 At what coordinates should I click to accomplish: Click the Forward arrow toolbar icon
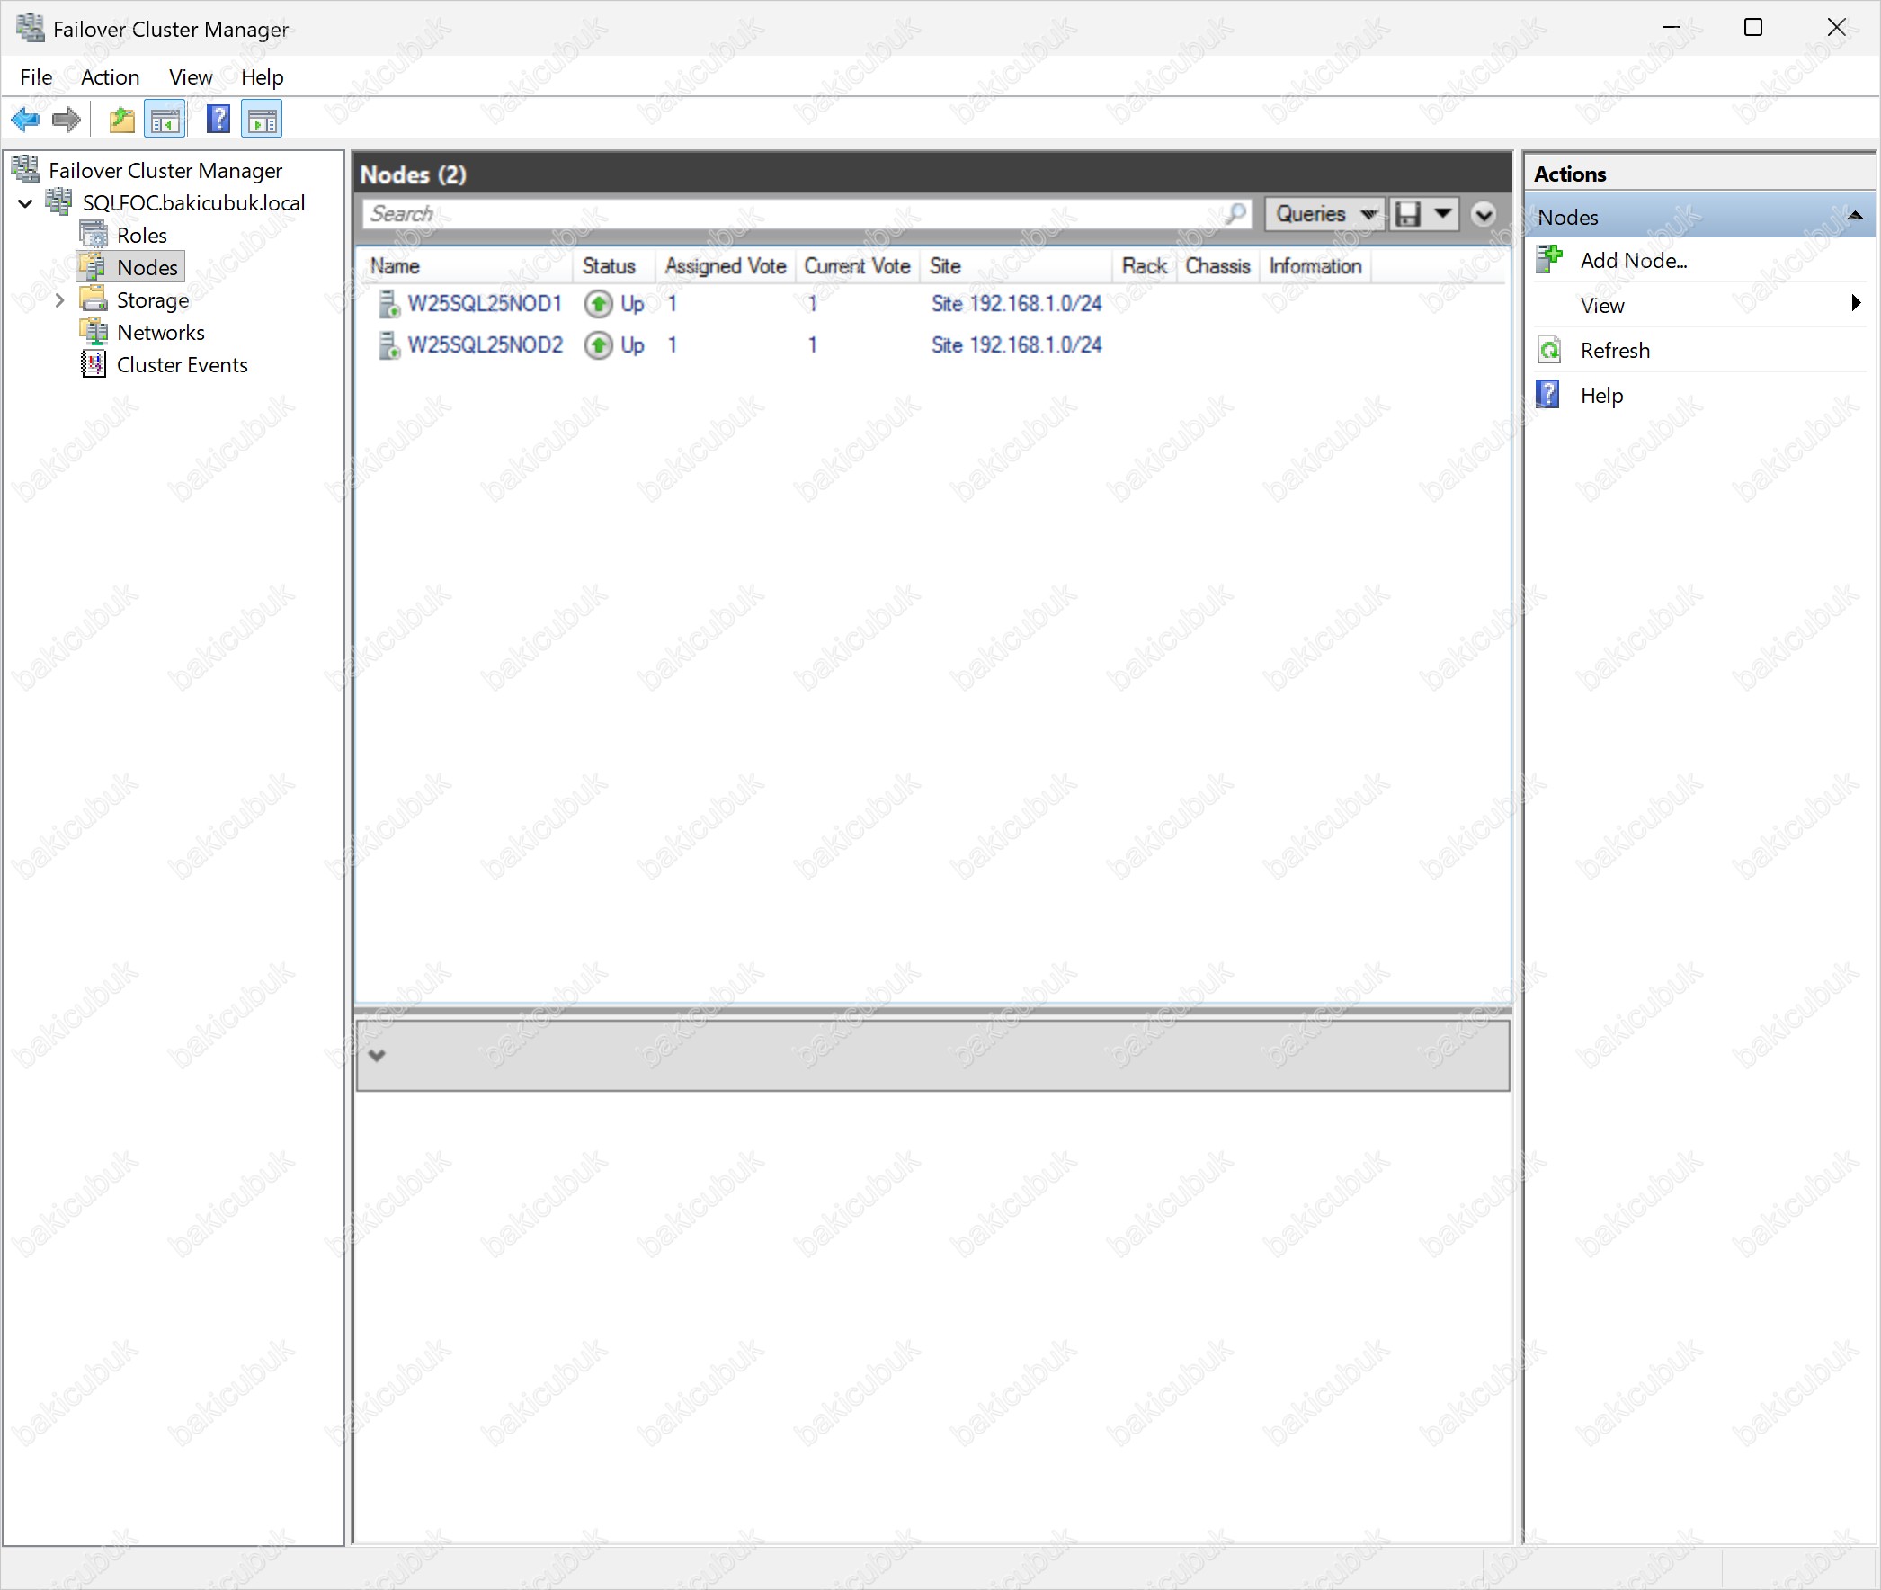67,119
